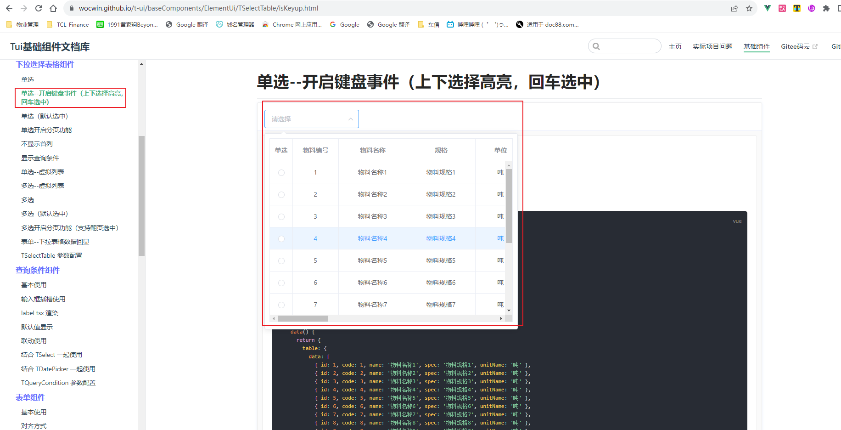Go to sidebar item 单选--虚拟列表

[43, 172]
